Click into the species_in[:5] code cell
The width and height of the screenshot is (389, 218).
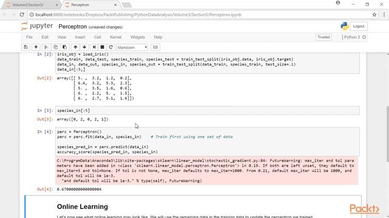tap(207, 110)
